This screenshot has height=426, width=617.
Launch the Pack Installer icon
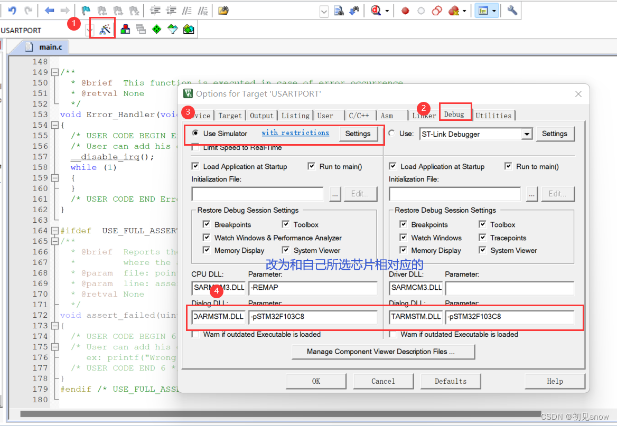pyautogui.click(x=189, y=29)
